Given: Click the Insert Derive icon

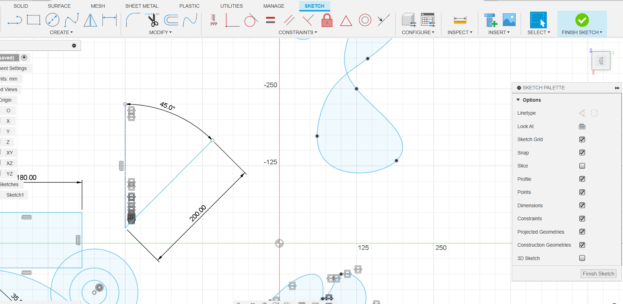Looking at the screenshot, I should [490, 20].
